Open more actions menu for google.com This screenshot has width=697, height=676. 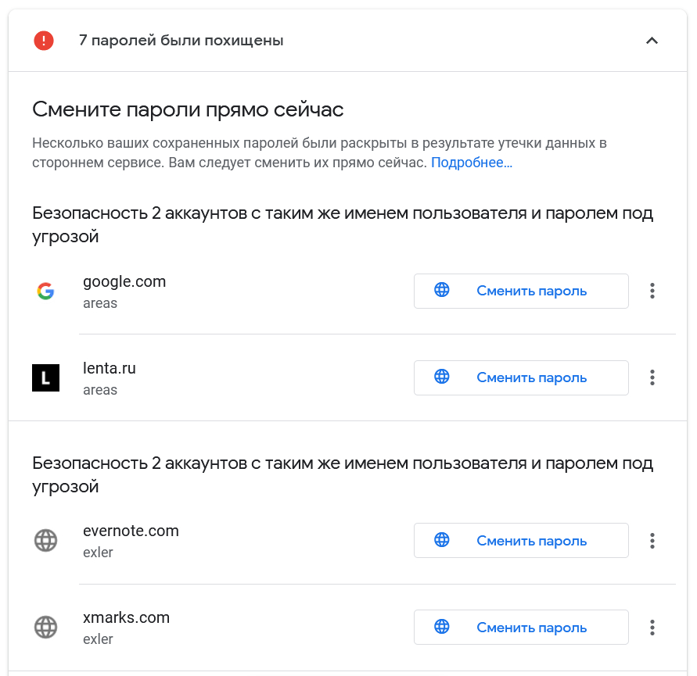(x=652, y=292)
